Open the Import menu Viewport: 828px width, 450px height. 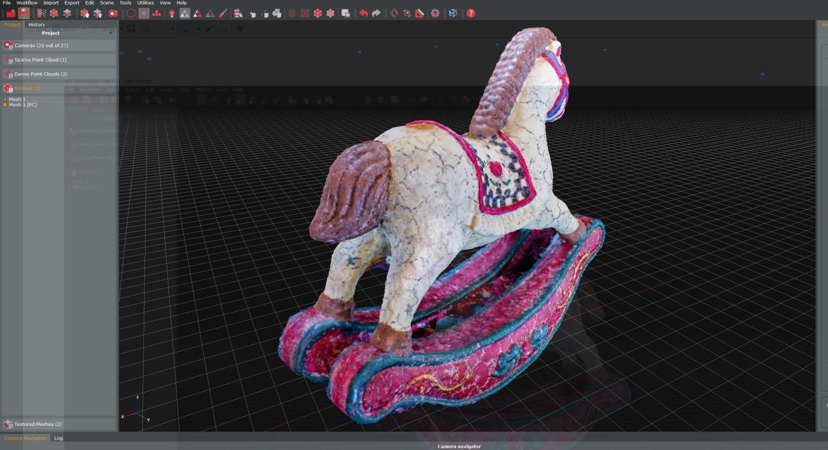tap(51, 3)
